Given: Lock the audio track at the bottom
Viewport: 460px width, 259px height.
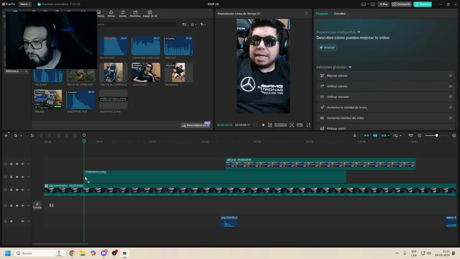Looking at the screenshot, I should (11, 221).
